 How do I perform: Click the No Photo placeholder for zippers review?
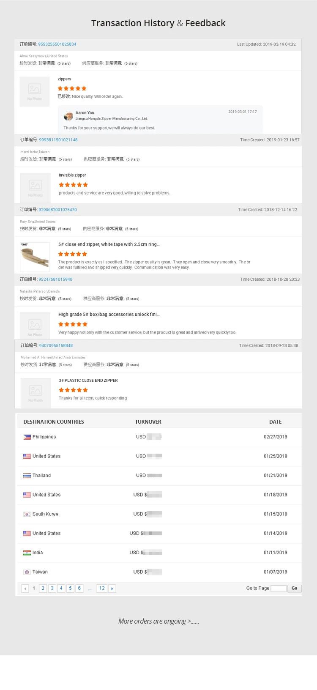click(35, 91)
